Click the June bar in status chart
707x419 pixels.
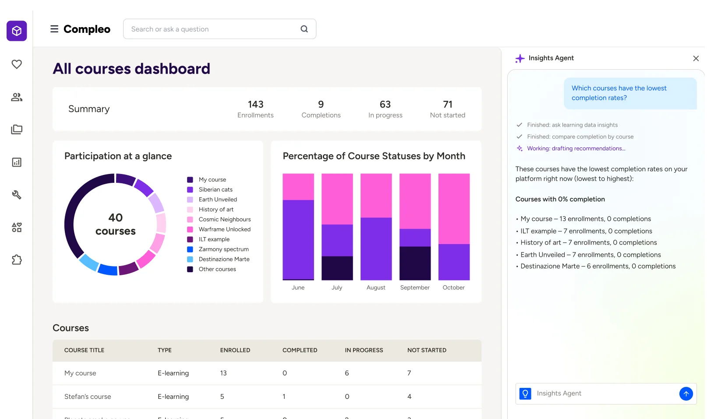click(x=298, y=227)
